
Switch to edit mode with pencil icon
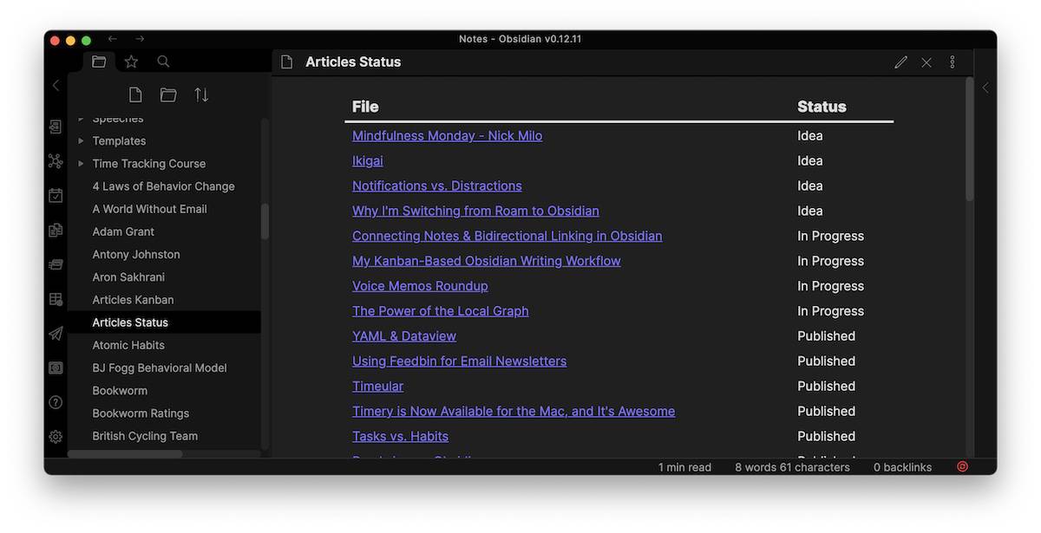click(901, 62)
